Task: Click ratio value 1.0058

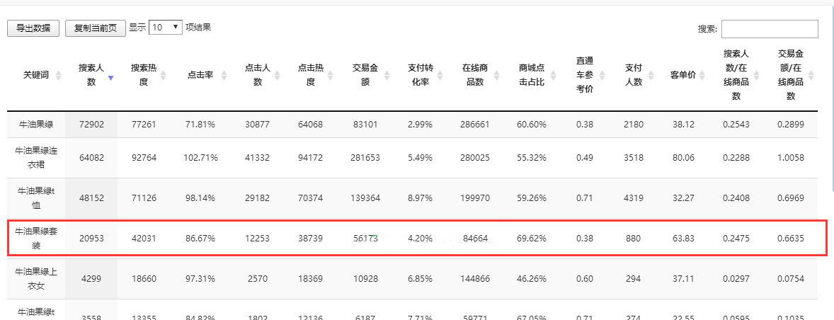Action: (790, 158)
